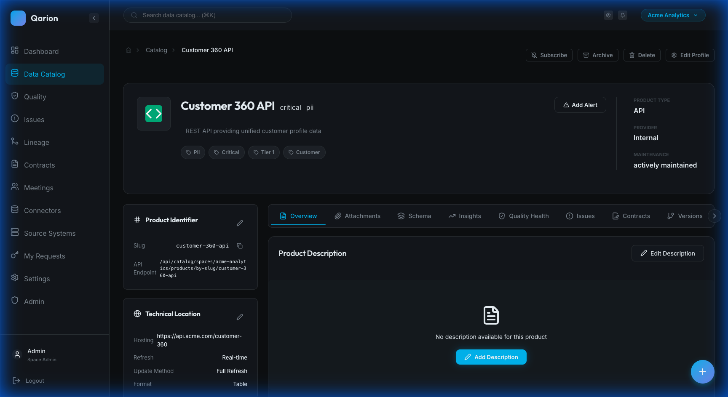Click the floating plus button
728x397 pixels.
(x=702, y=372)
